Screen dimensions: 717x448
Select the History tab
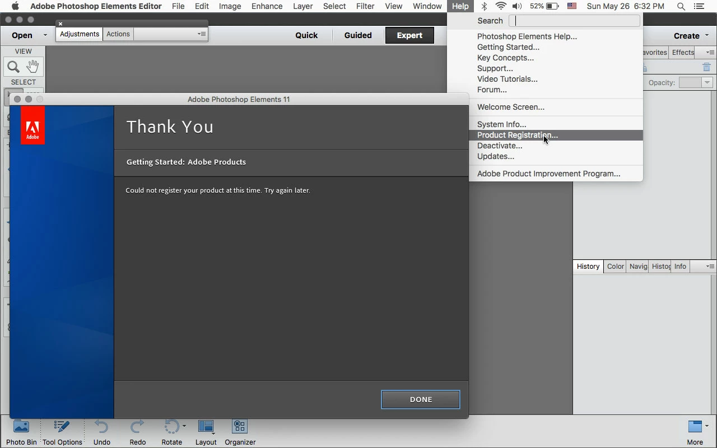click(x=588, y=267)
